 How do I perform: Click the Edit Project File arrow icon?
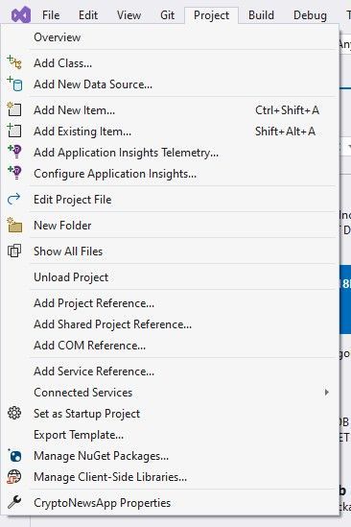pyautogui.click(x=14, y=199)
